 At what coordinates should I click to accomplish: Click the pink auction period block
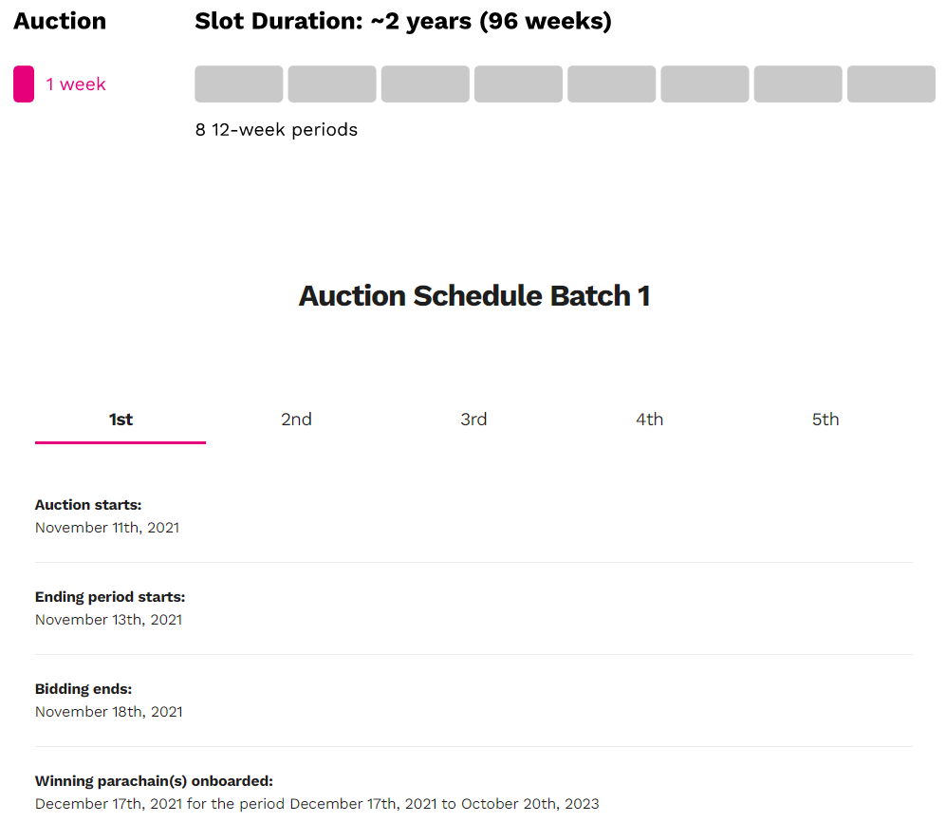24,84
